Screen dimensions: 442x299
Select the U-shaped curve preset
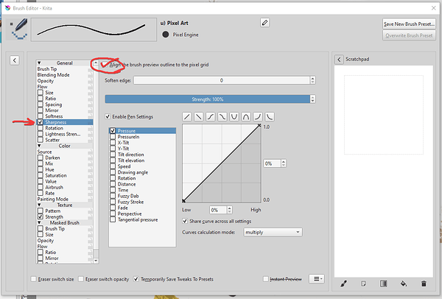tap(234, 116)
